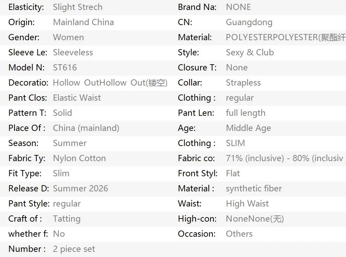Click the 'Summer 2026' release date value
This screenshot has width=346, height=257.
click(x=81, y=189)
